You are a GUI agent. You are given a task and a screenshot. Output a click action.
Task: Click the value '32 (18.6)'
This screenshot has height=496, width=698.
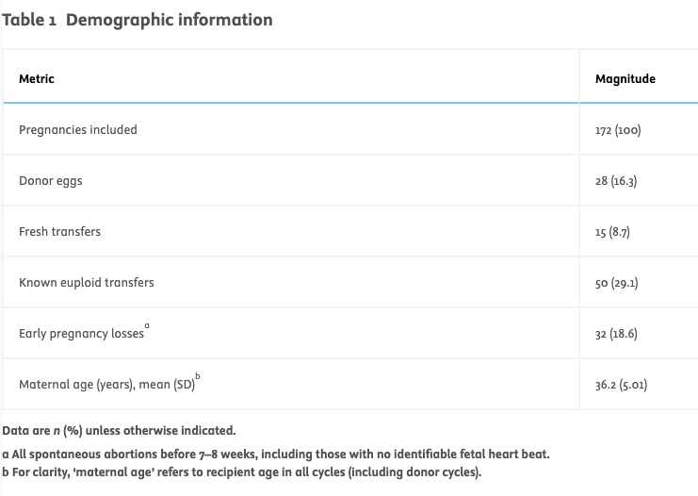tap(616, 334)
